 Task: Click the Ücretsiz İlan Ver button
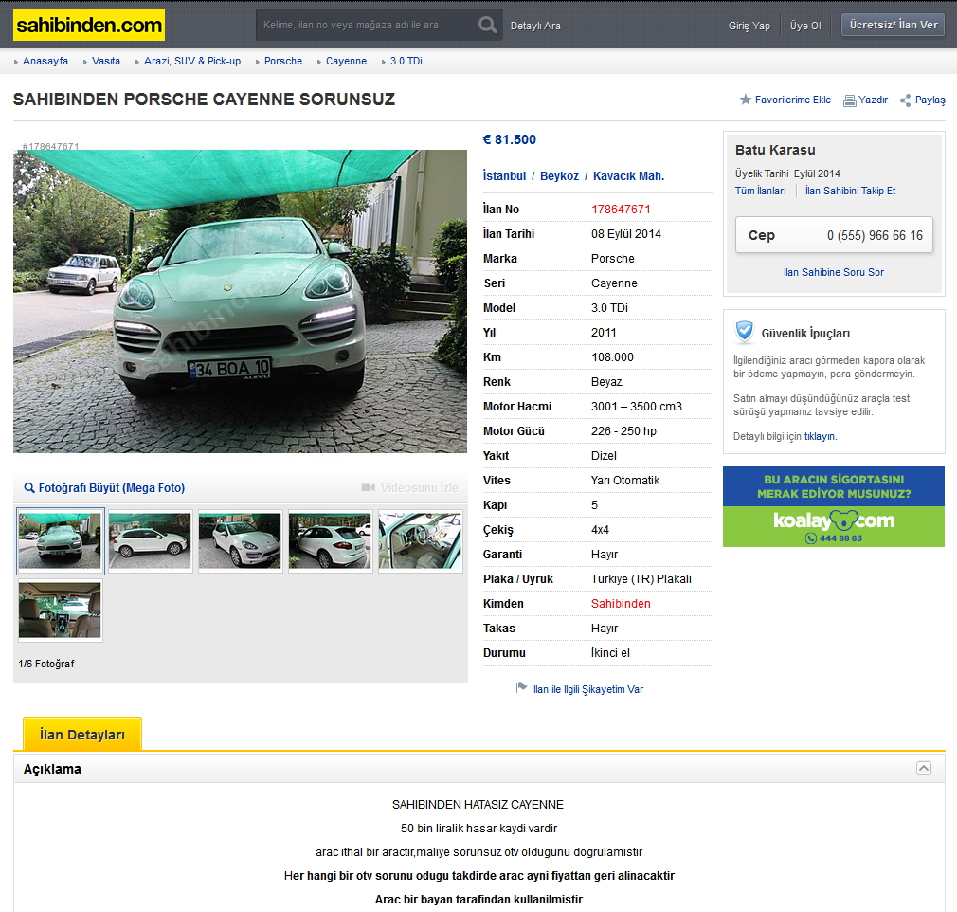click(x=893, y=25)
